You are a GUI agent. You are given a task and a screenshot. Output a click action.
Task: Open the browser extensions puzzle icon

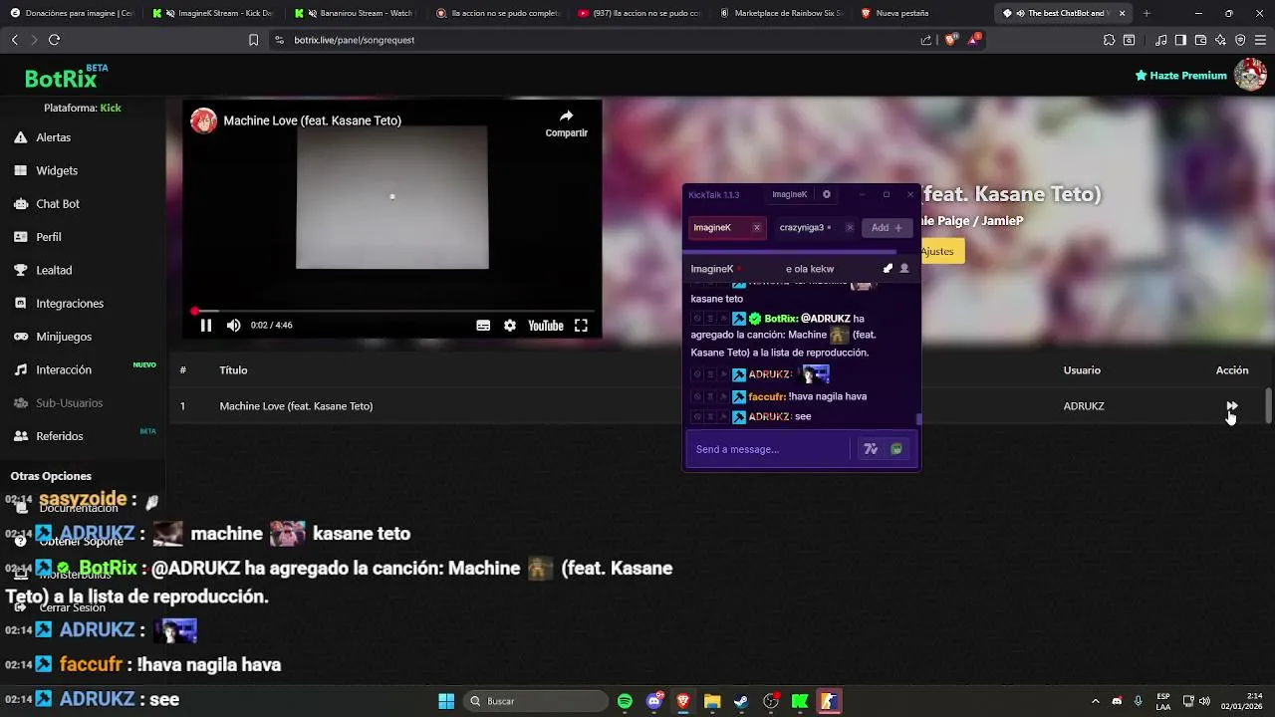tap(1109, 40)
